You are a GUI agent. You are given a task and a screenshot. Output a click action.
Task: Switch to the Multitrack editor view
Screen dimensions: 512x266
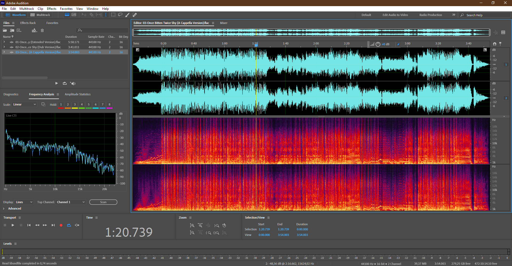(40, 15)
